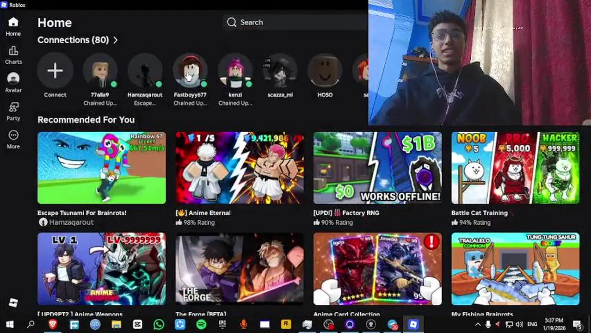
Task: Click the Connections (80) heading
Action: tap(73, 40)
